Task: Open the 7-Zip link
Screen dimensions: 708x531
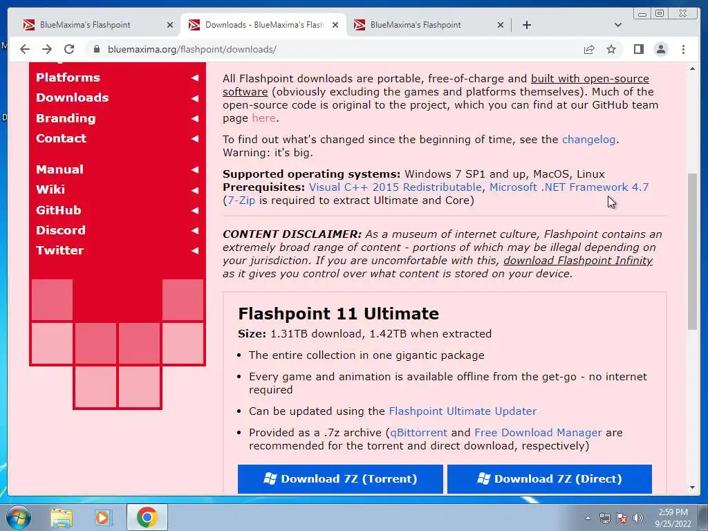Action: 241,200
